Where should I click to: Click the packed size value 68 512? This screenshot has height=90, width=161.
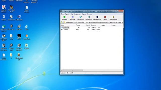88,30
